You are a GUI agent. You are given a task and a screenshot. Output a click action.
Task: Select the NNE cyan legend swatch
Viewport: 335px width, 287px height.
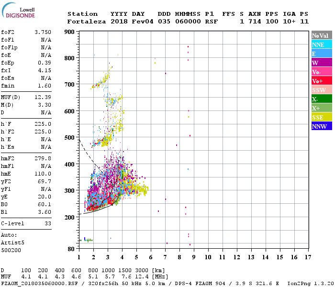click(322, 44)
